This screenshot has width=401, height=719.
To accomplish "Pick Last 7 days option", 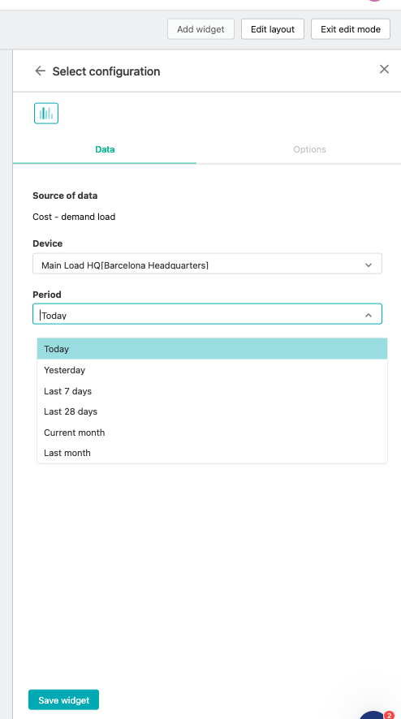I will tap(213, 391).
